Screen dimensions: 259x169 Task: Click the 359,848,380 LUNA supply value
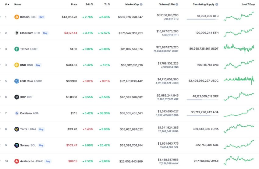point(206,129)
